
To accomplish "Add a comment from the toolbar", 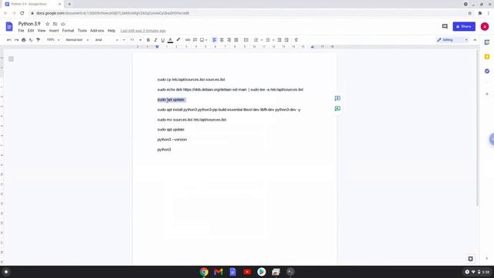I will coord(195,40).
